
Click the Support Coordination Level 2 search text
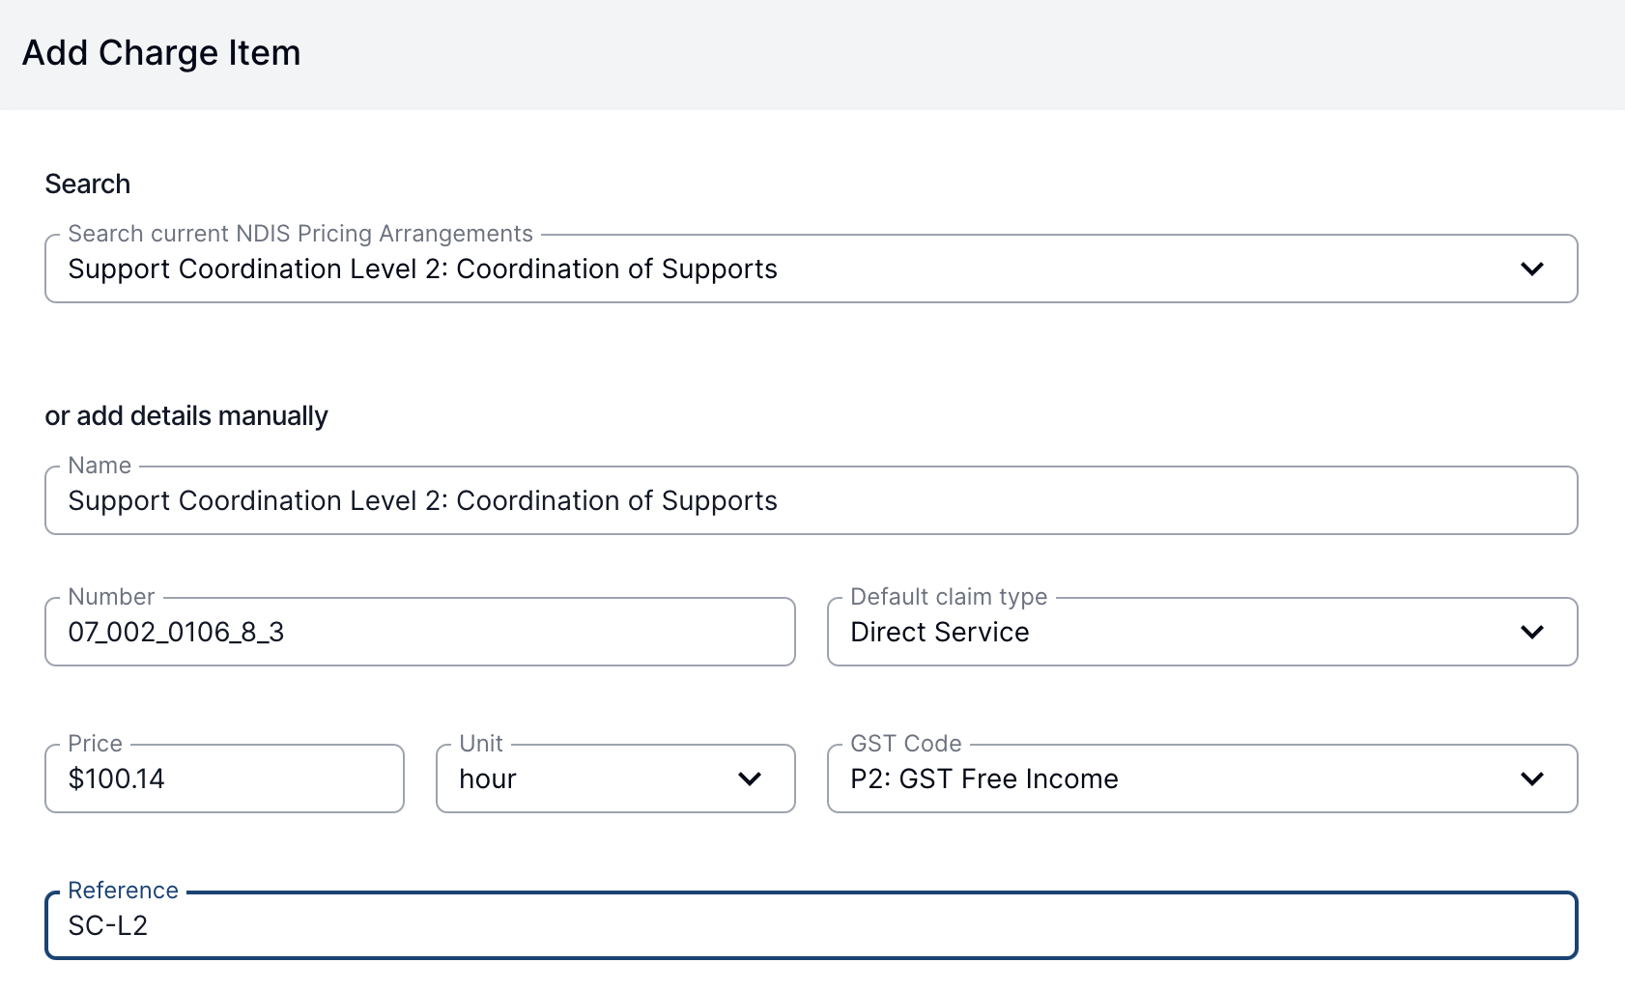tap(422, 269)
